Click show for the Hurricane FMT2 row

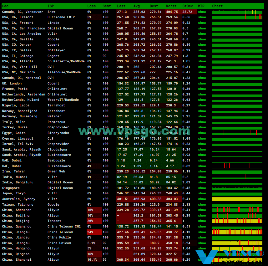click(x=202, y=17)
